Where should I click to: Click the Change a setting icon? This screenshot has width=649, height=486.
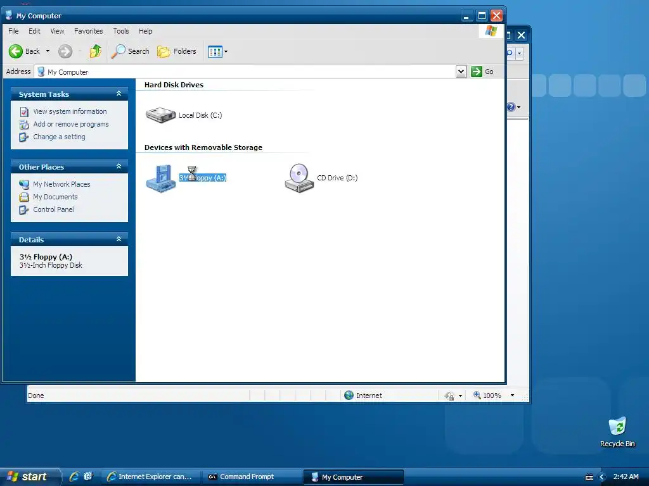point(24,137)
